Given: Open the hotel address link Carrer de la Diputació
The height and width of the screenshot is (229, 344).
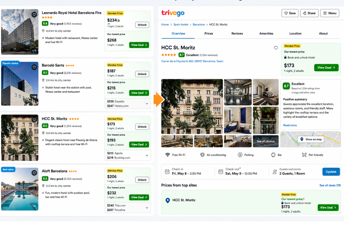Looking at the screenshot, I should point(192,61).
